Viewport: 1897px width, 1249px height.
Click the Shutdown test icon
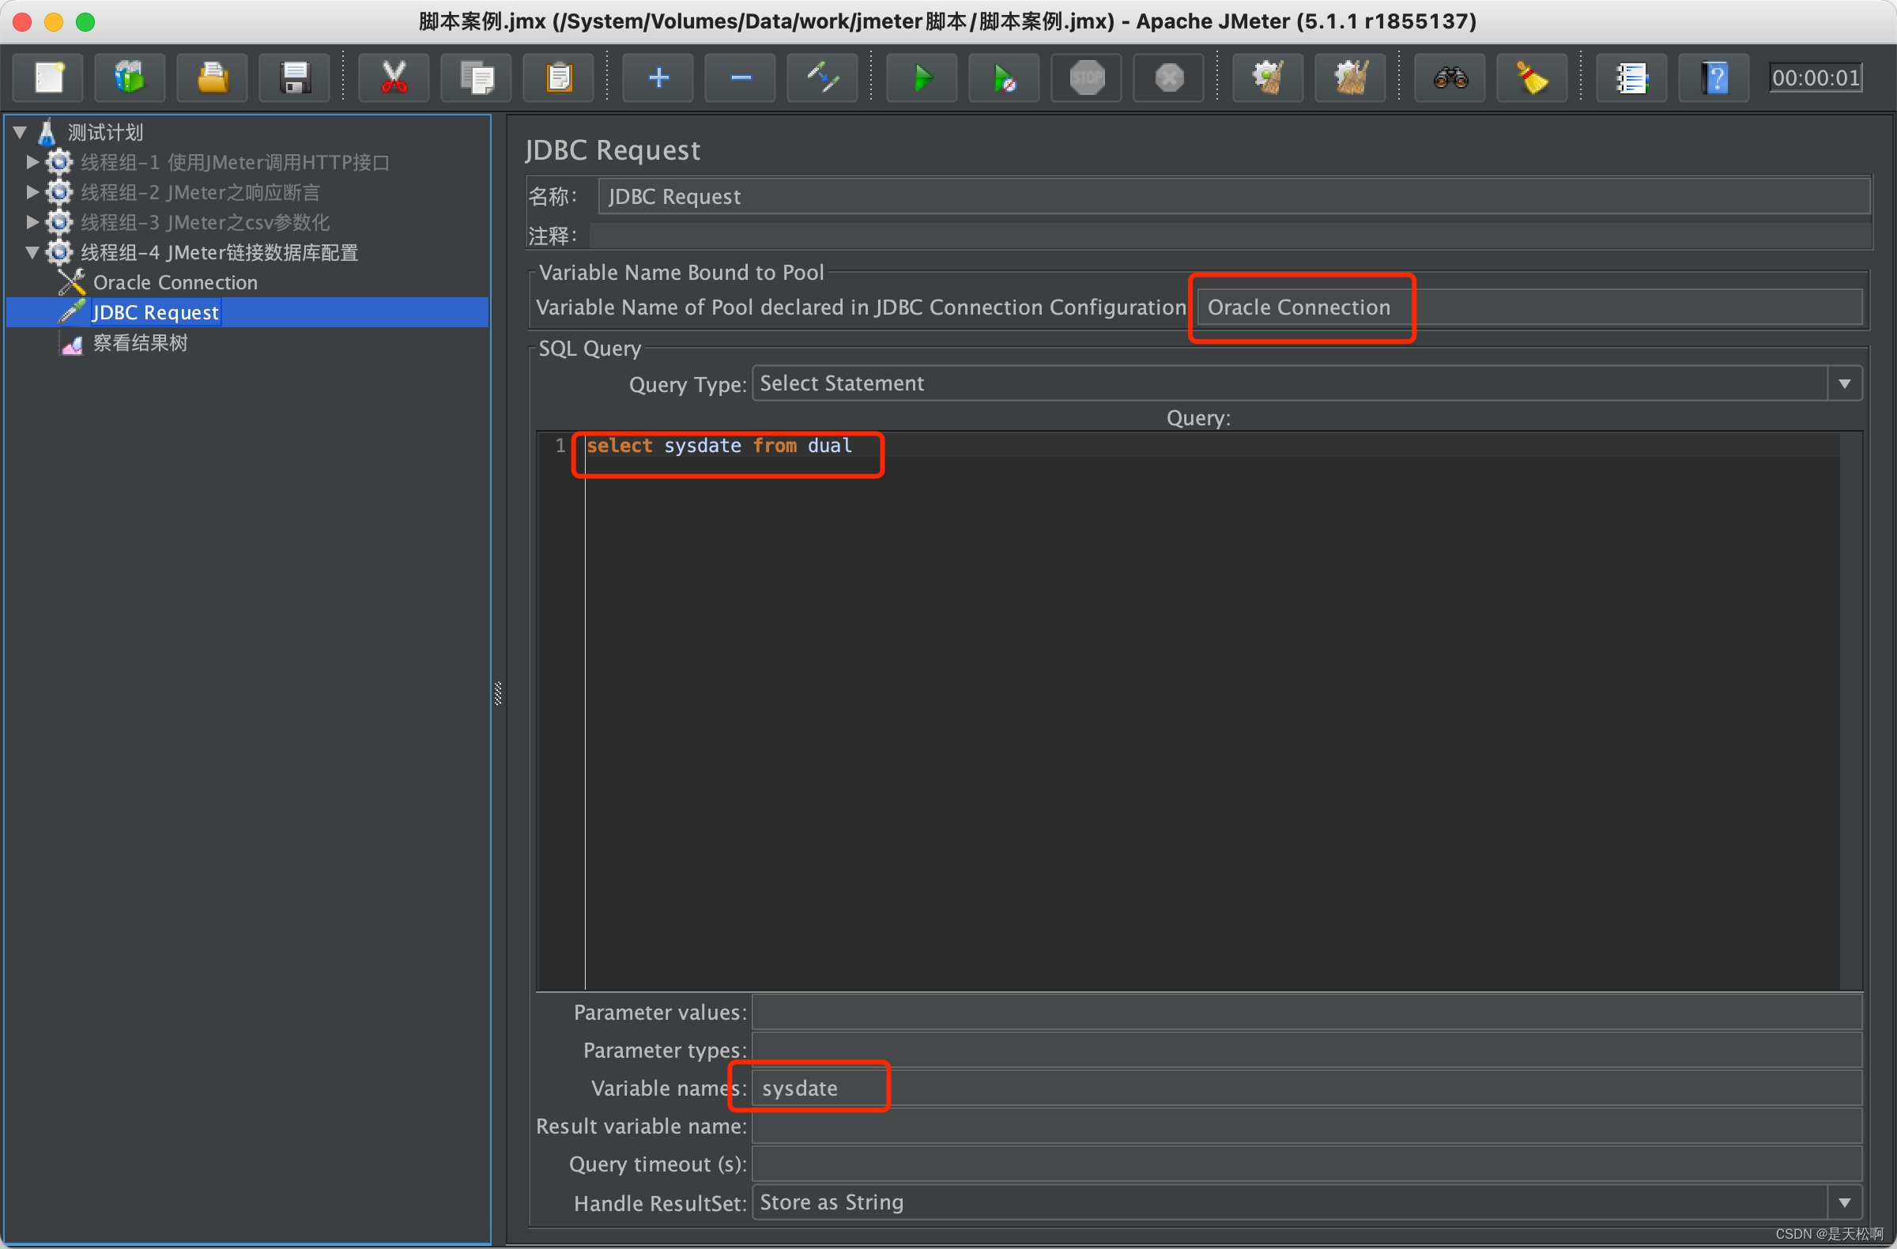[x=1168, y=77]
